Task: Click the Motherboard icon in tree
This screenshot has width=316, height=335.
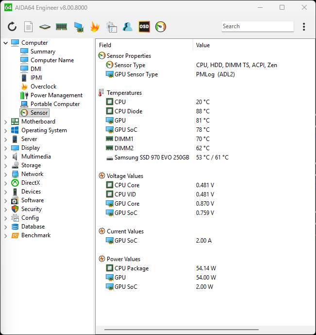Action: (15, 122)
